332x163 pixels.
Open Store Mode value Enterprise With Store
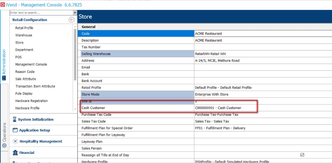(x=263, y=94)
